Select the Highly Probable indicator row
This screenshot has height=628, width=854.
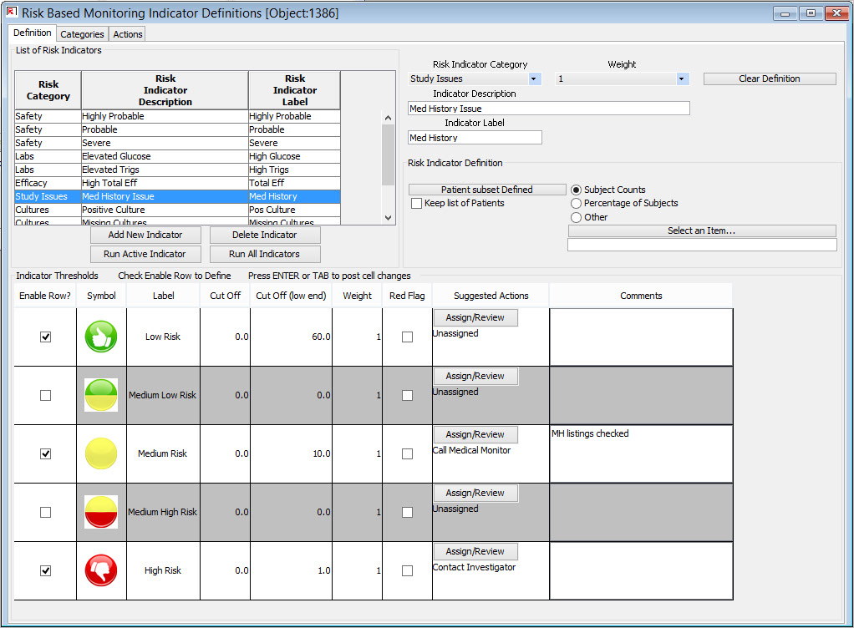click(x=177, y=116)
